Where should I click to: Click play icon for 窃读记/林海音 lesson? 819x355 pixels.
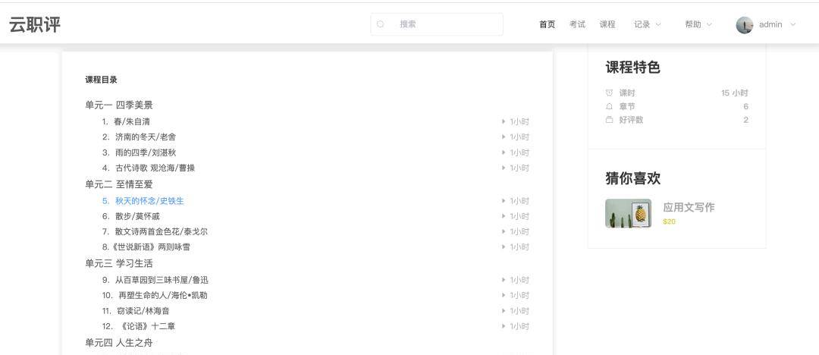[504, 311]
